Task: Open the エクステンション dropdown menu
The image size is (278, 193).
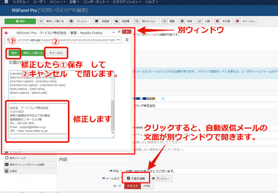Action: (x=127, y=2)
